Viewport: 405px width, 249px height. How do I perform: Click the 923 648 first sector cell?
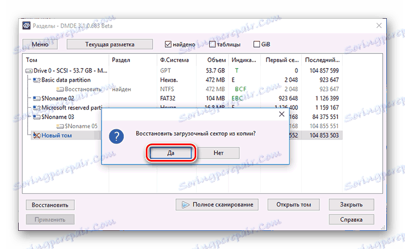click(x=288, y=99)
